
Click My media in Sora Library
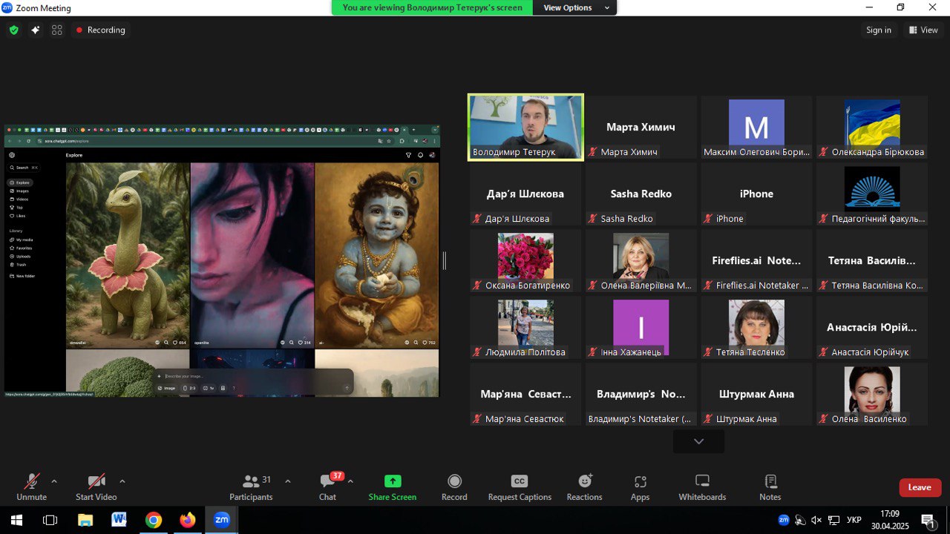pos(22,240)
